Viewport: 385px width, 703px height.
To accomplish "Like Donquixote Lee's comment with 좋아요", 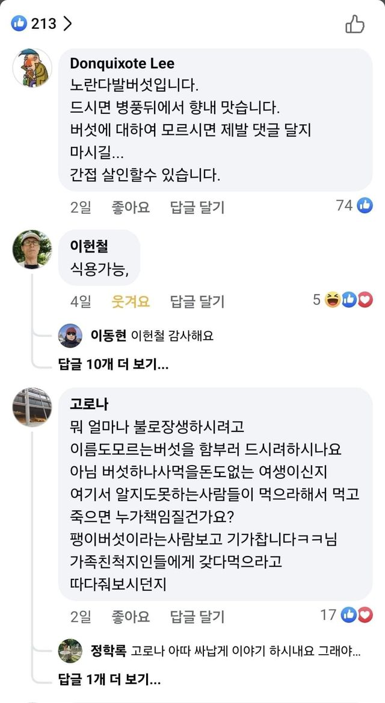I will click(x=131, y=207).
